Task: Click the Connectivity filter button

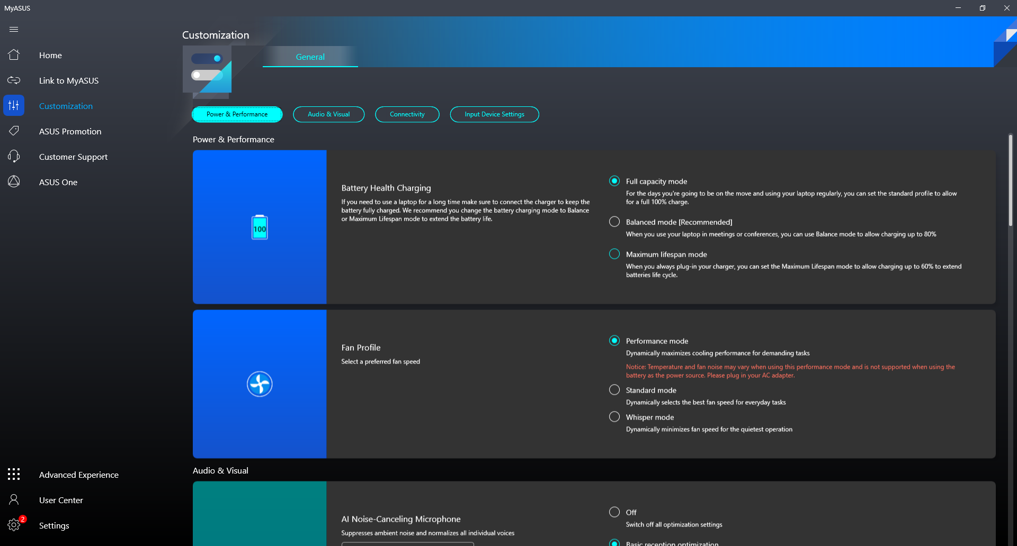Action: pos(407,114)
